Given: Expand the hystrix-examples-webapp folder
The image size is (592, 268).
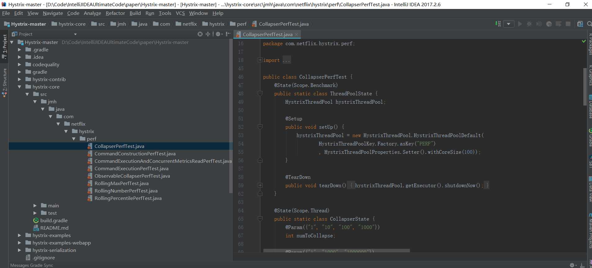Looking at the screenshot, I should click(x=20, y=243).
